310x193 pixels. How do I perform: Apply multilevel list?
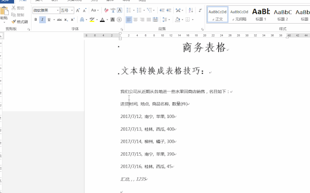149,10
